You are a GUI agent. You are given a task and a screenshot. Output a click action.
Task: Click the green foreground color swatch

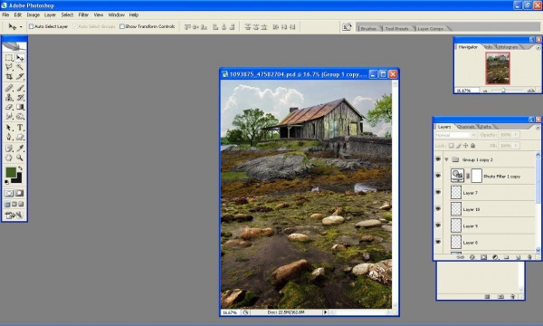coord(10,172)
